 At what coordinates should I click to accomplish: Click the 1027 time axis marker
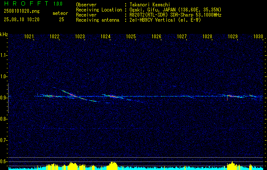[x=182, y=36]
